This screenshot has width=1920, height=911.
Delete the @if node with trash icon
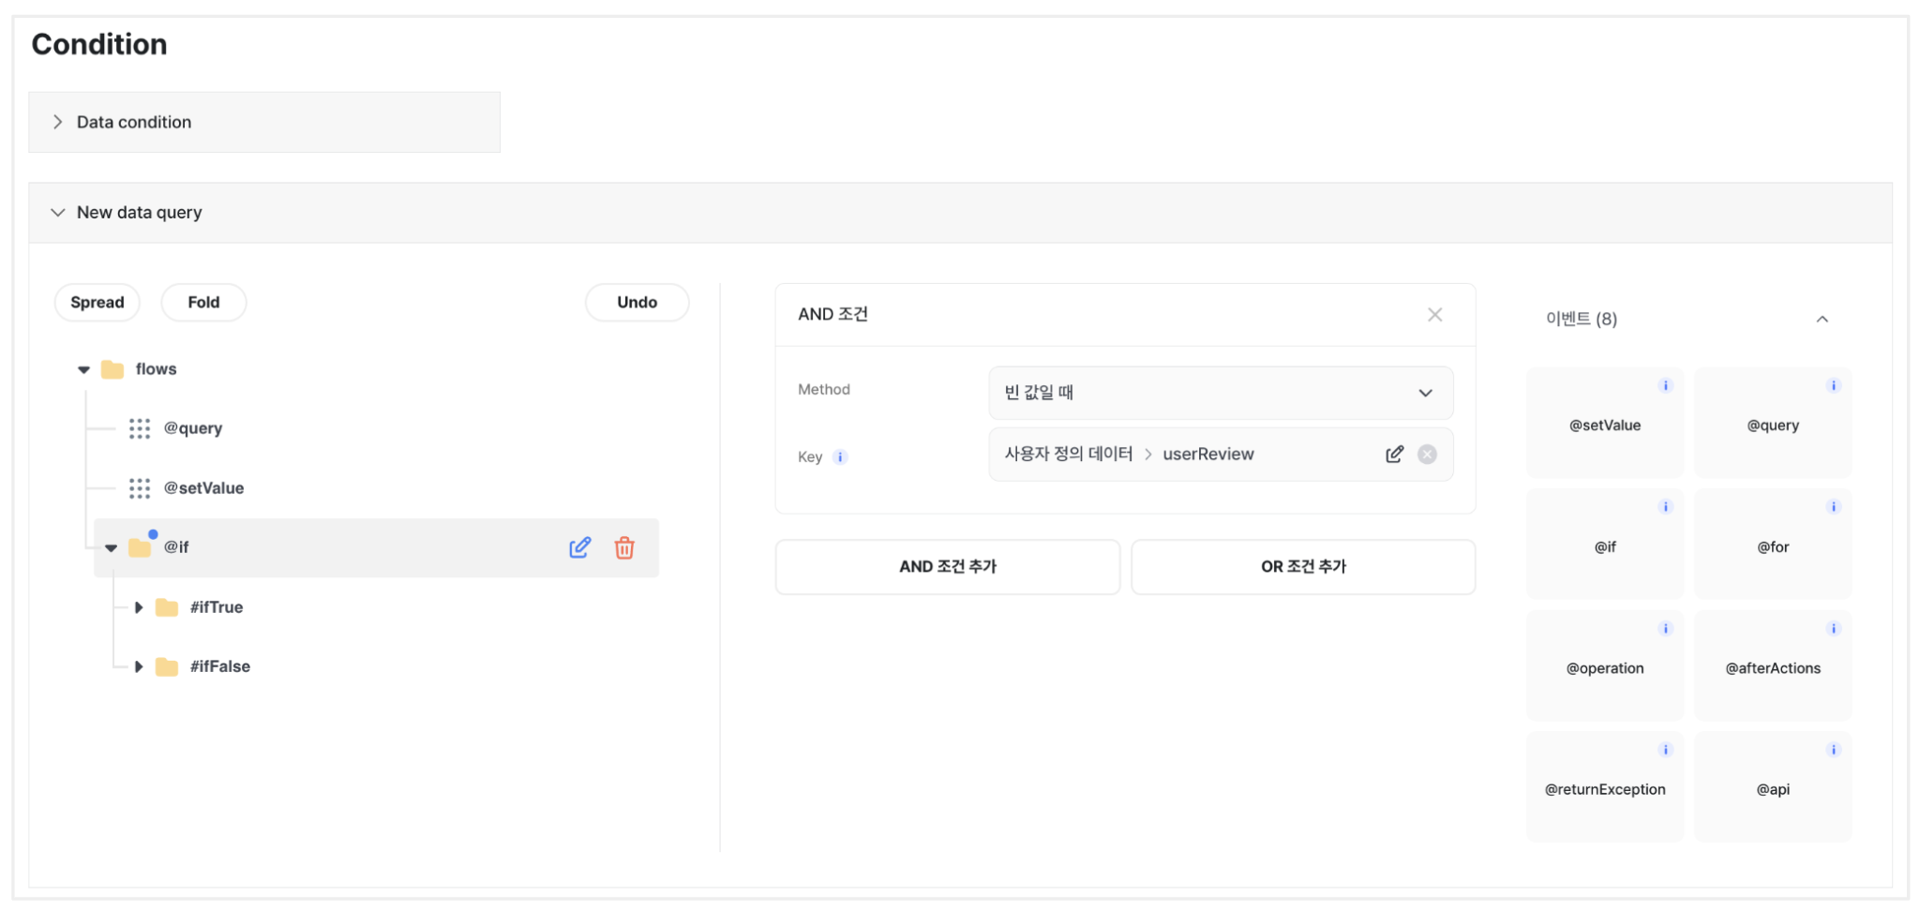coord(624,547)
